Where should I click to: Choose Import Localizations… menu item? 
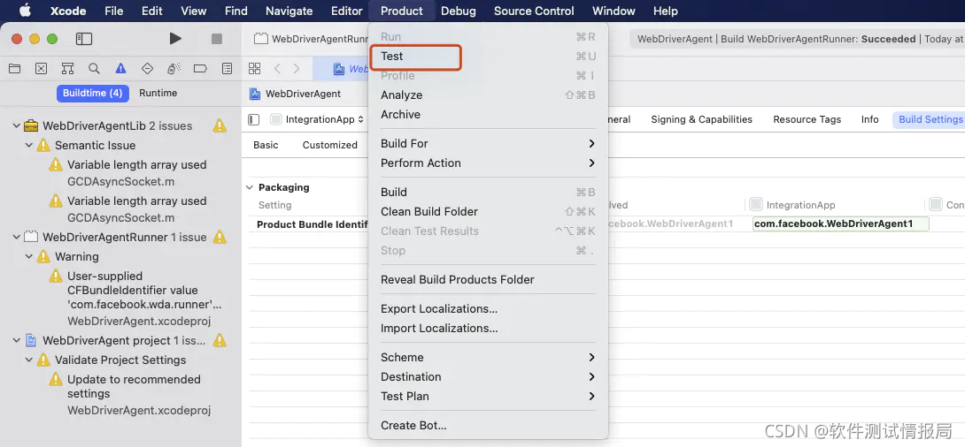pos(488,328)
